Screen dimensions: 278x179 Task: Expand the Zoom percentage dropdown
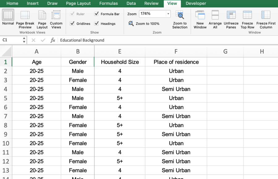click(x=168, y=14)
